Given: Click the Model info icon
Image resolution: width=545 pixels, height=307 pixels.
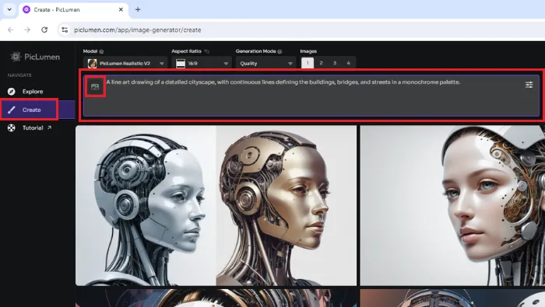Looking at the screenshot, I should point(101,51).
